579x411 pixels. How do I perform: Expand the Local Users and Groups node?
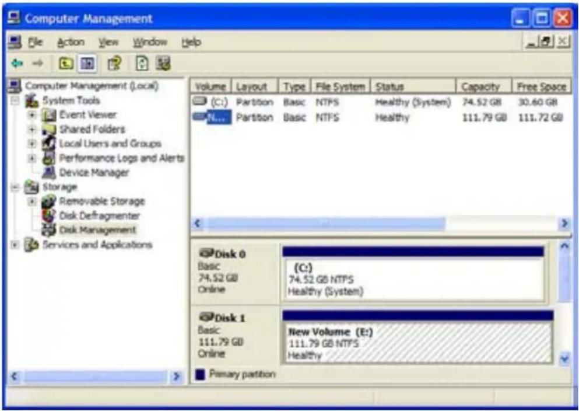pos(33,144)
